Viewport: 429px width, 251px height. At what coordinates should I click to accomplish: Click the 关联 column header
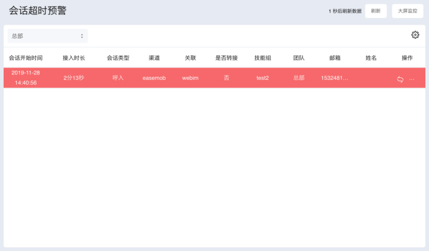[x=190, y=58]
